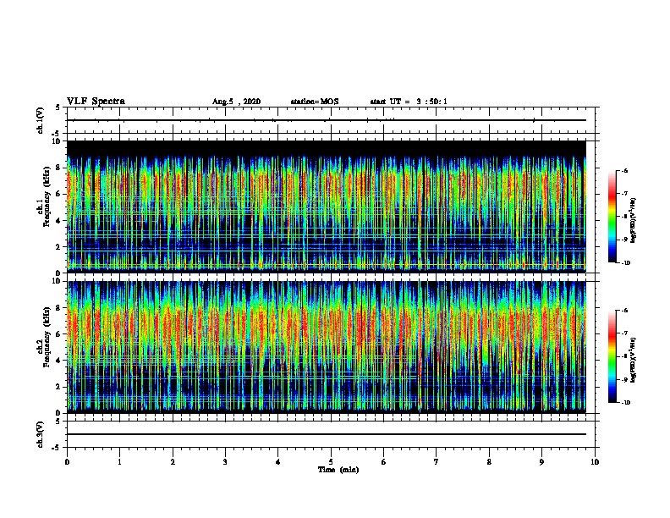Click the ch.2 frequency axis "8" tick label

(58, 308)
